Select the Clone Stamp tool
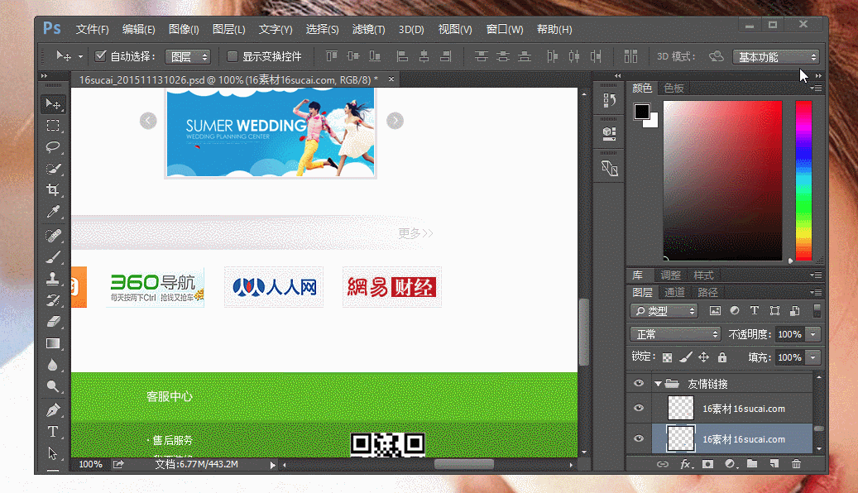This screenshot has width=858, height=493. pyautogui.click(x=53, y=279)
